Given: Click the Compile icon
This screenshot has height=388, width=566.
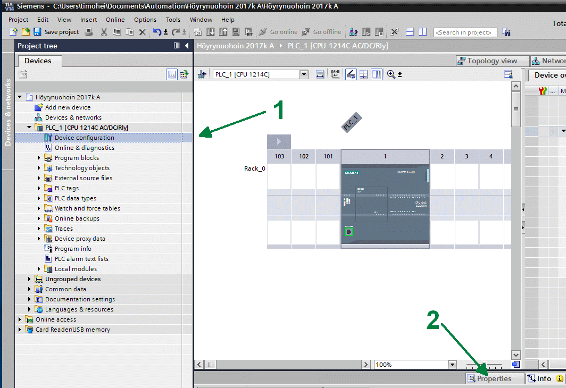Looking at the screenshot, I should click(197, 32).
